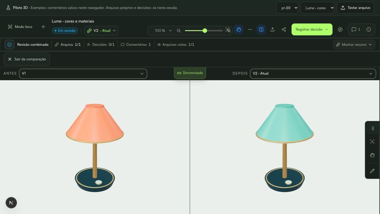Click the Decisões 0/1 status item
380x214 pixels.
tap(101, 45)
